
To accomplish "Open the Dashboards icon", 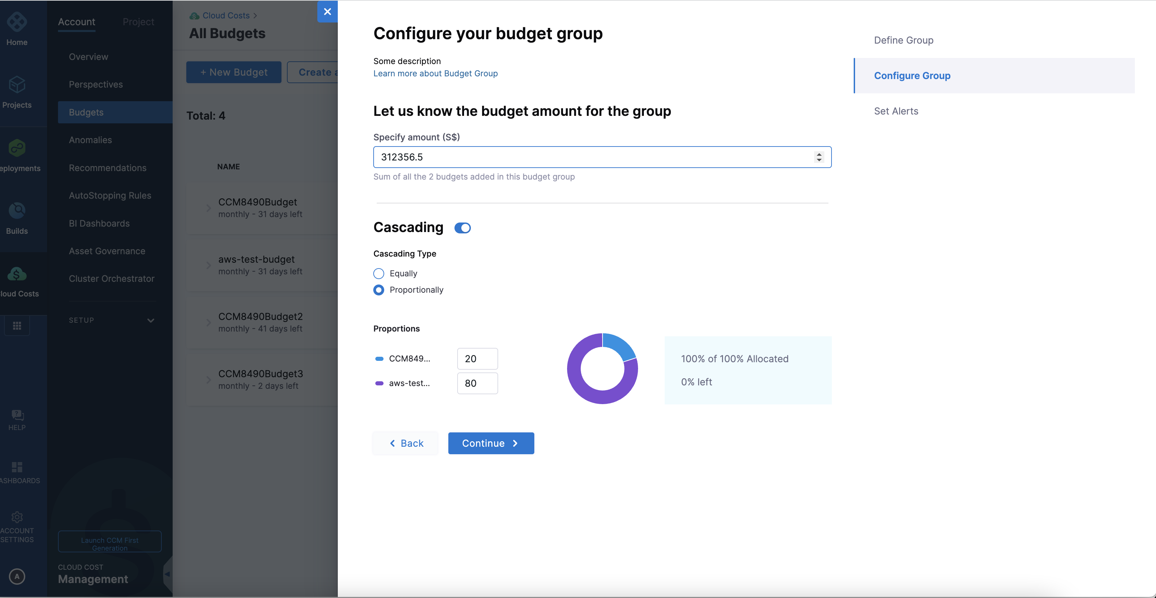I will (x=17, y=467).
